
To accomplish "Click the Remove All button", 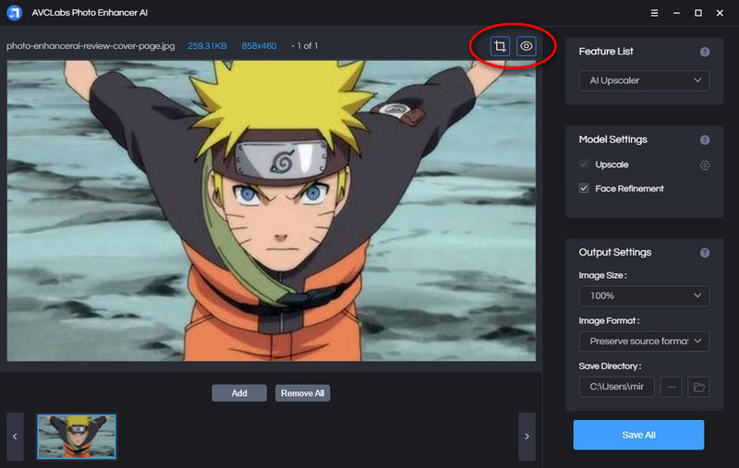I will pyautogui.click(x=303, y=393).
